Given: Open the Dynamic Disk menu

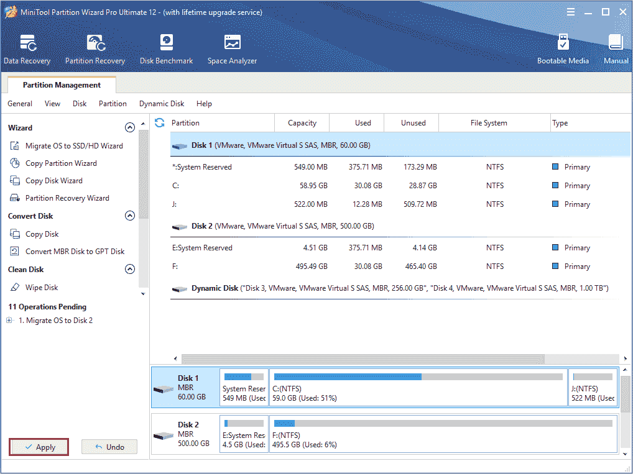Looking at the screenshot, I should pyautogui.click(x=161, y=104).
